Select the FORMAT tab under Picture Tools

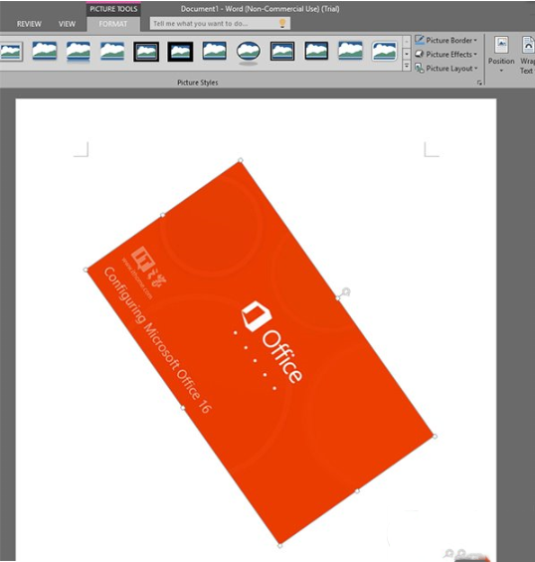point(113,24)
